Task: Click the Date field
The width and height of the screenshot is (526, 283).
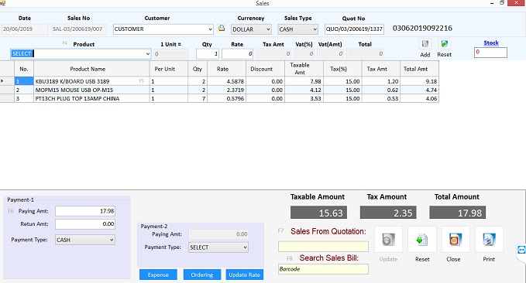Action: [x=25, y=29]
